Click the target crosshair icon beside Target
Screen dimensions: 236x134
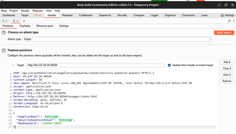pyautogui.click(x=13, y=65)
